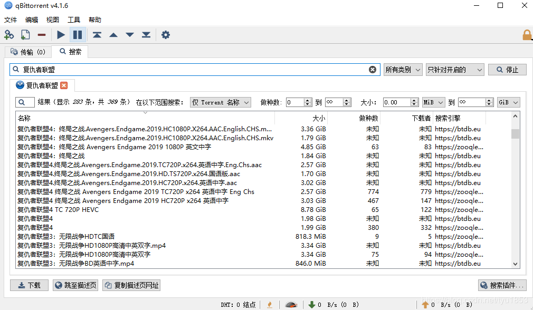The height and width of the screenshot is (310, 533).
Task: Sort results by 大小 column header
Action: click(301, 118)
